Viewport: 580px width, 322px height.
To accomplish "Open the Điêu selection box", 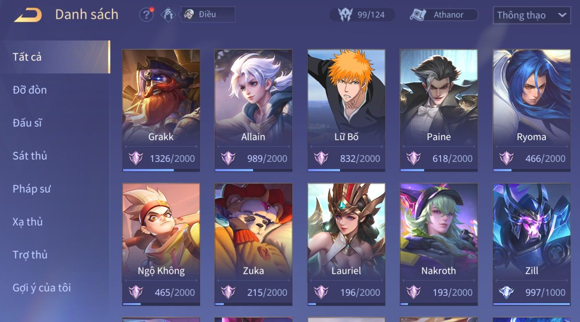I will pyautogui.click(x=208, y=15).
